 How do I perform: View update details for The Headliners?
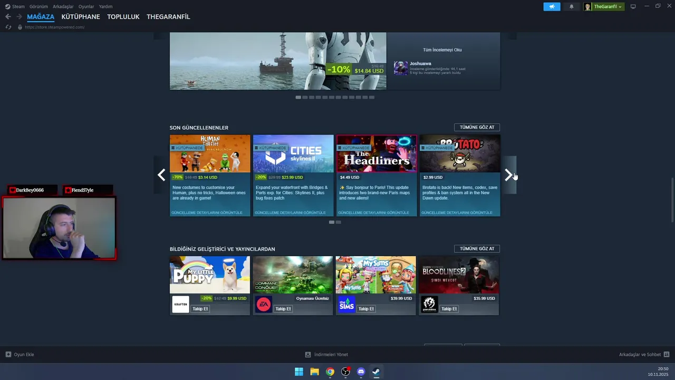click(x=373, y=213)
